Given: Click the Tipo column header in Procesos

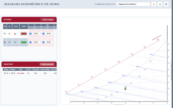Looking at the screenshot, I should tap(21, 69).
